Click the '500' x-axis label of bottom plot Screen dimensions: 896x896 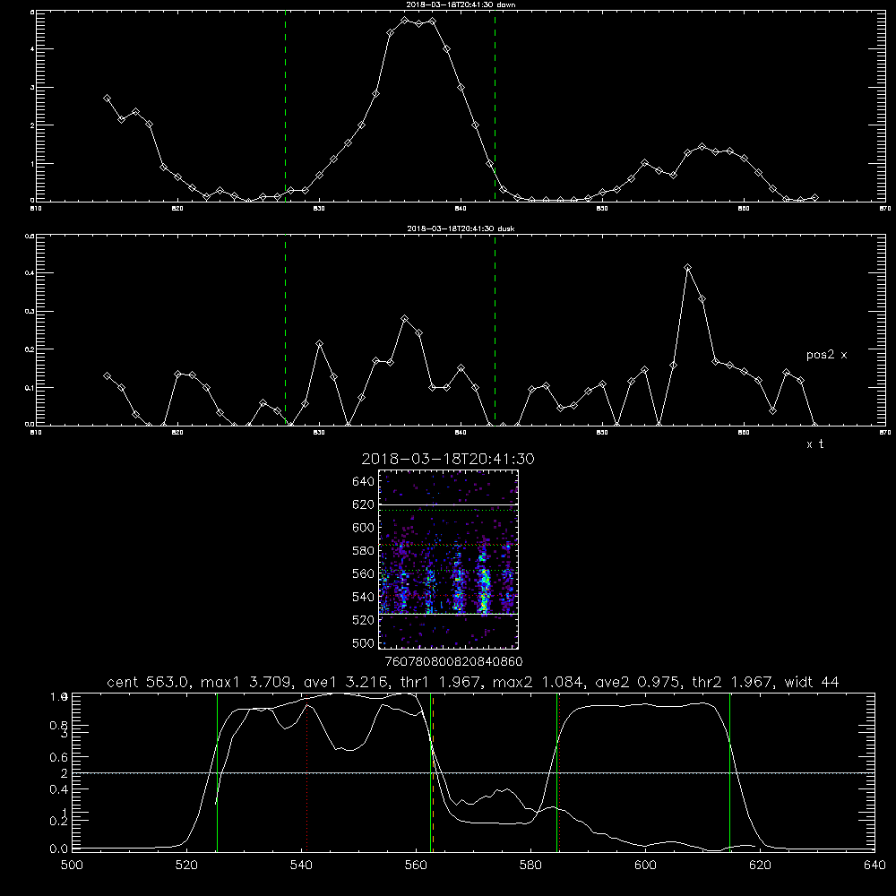coord(72,866)
